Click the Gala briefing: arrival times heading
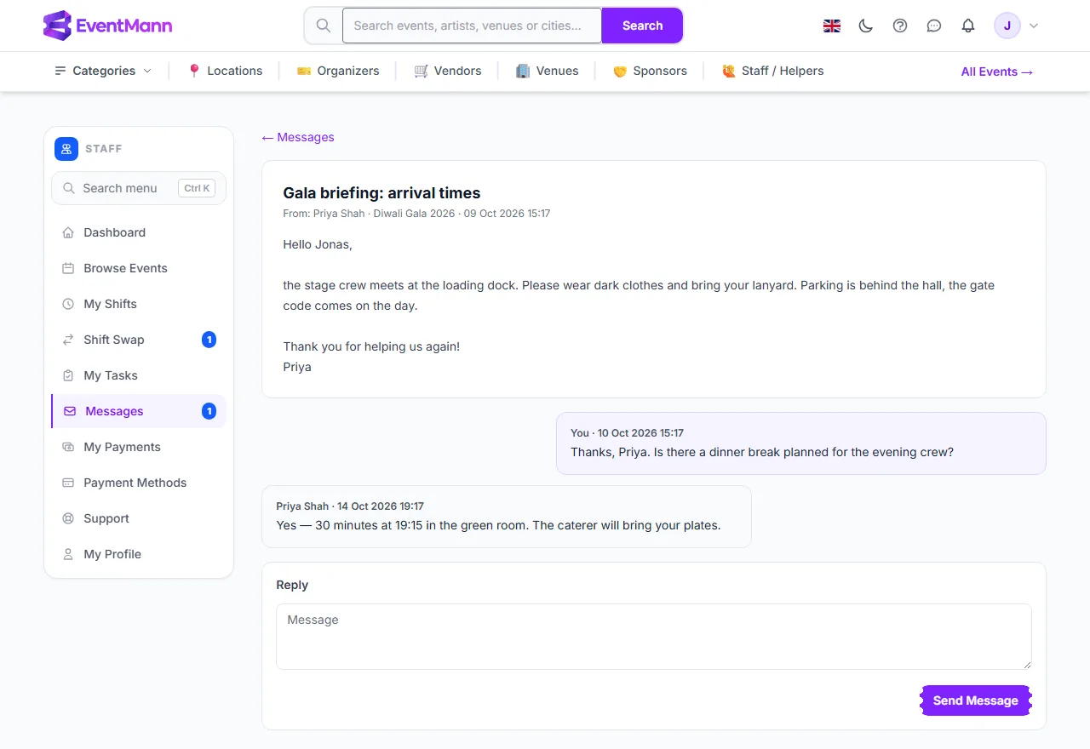The width and height of the screenshot is (1090, 749). pyautogui.click(x=381, y=193)
